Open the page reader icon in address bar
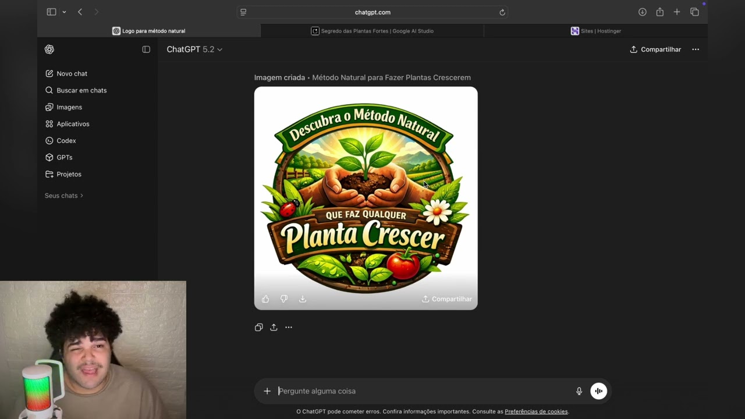The width and height of the screenshot is (745, 419). click(243, 12)
